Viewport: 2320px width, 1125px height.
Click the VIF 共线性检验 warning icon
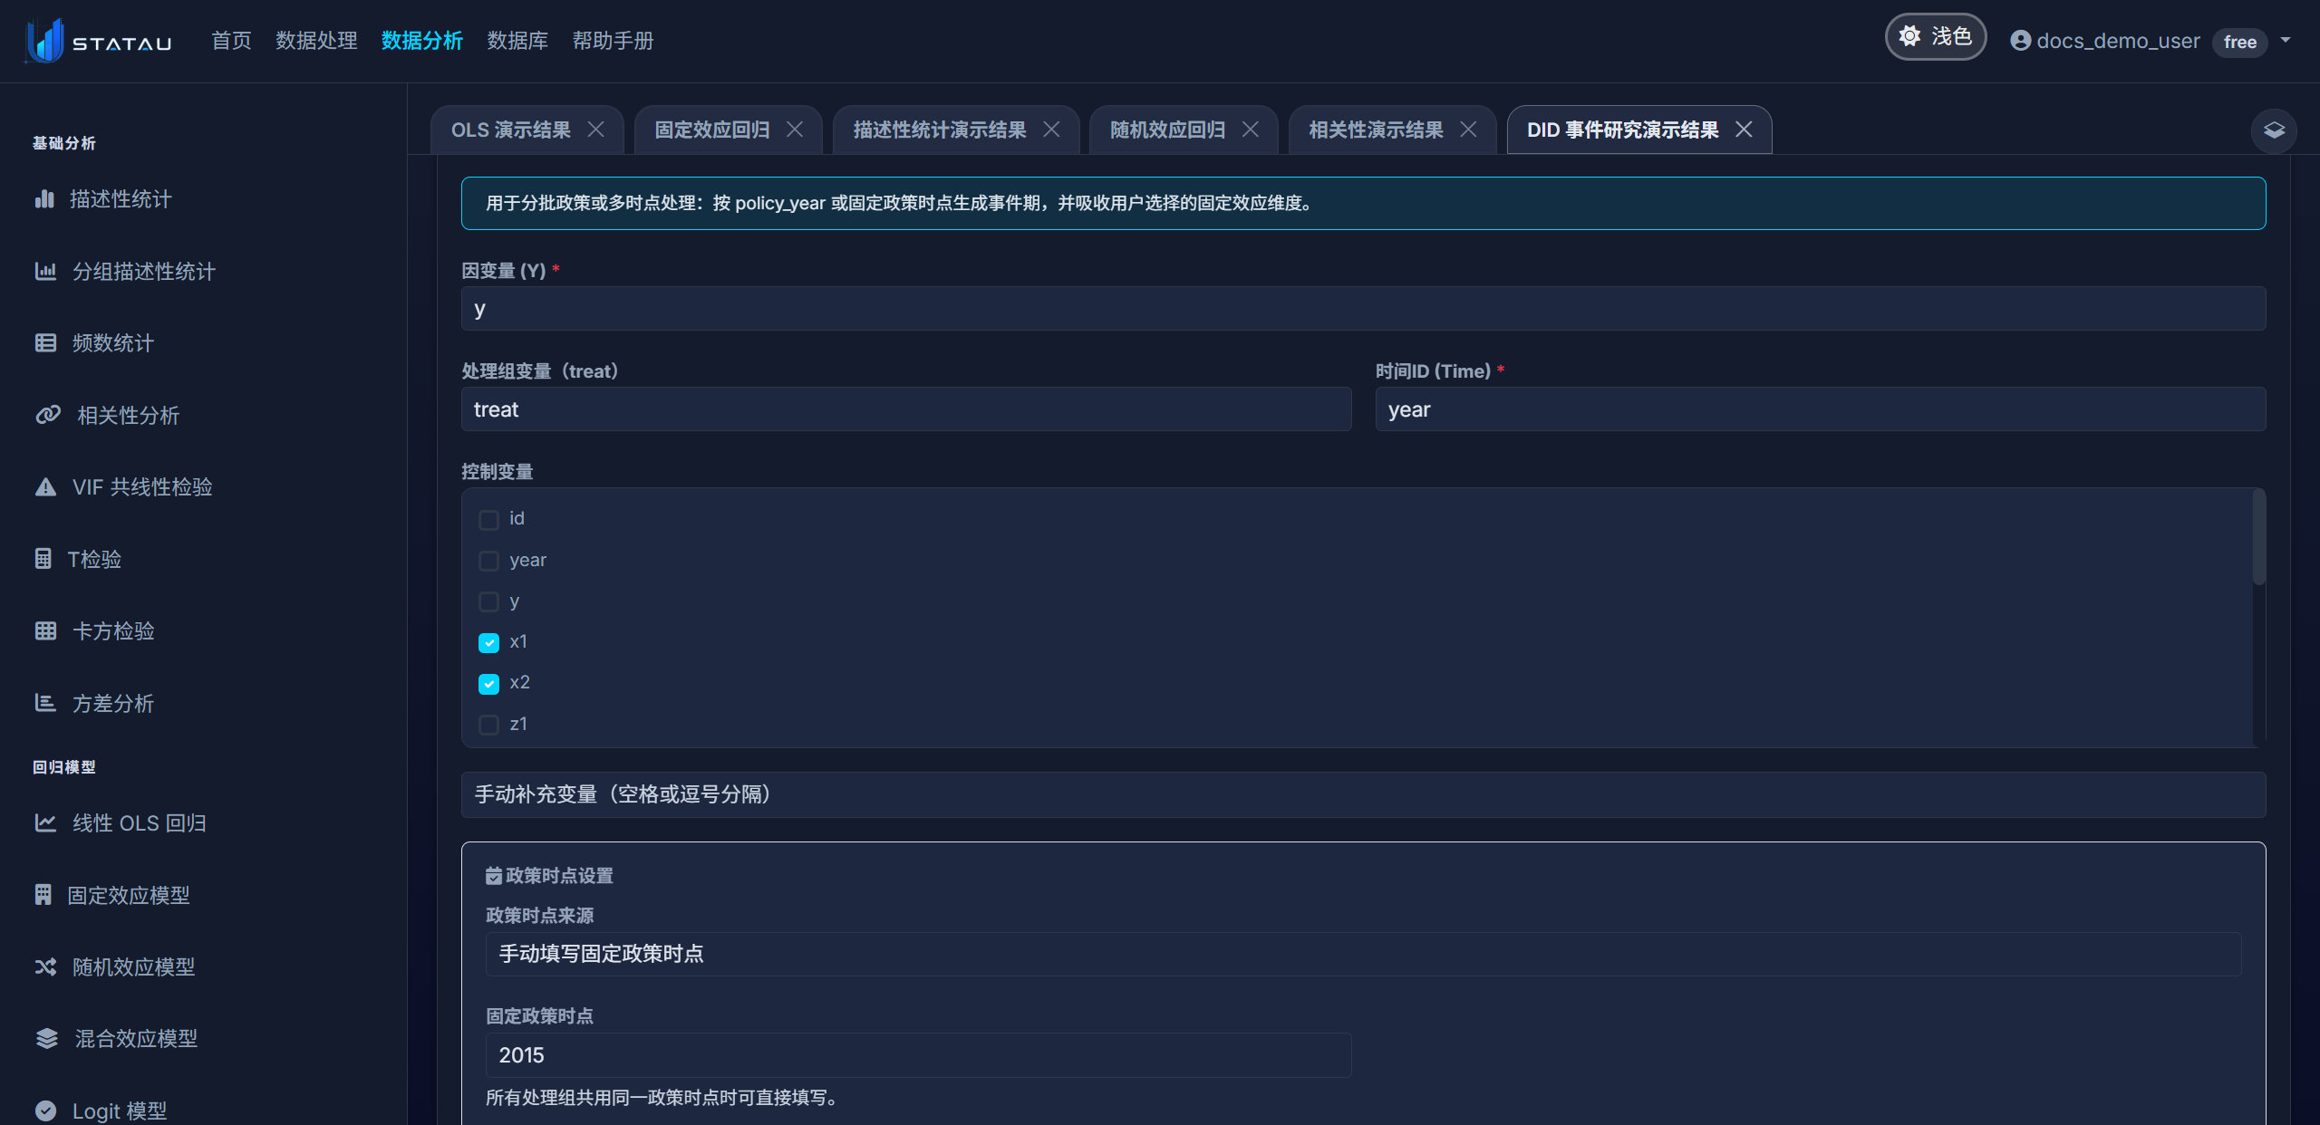click(45, 486)
